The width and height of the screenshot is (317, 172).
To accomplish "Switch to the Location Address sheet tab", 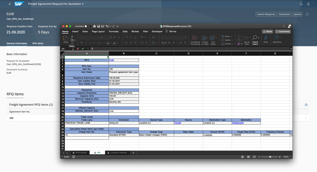I will [118, 153].
